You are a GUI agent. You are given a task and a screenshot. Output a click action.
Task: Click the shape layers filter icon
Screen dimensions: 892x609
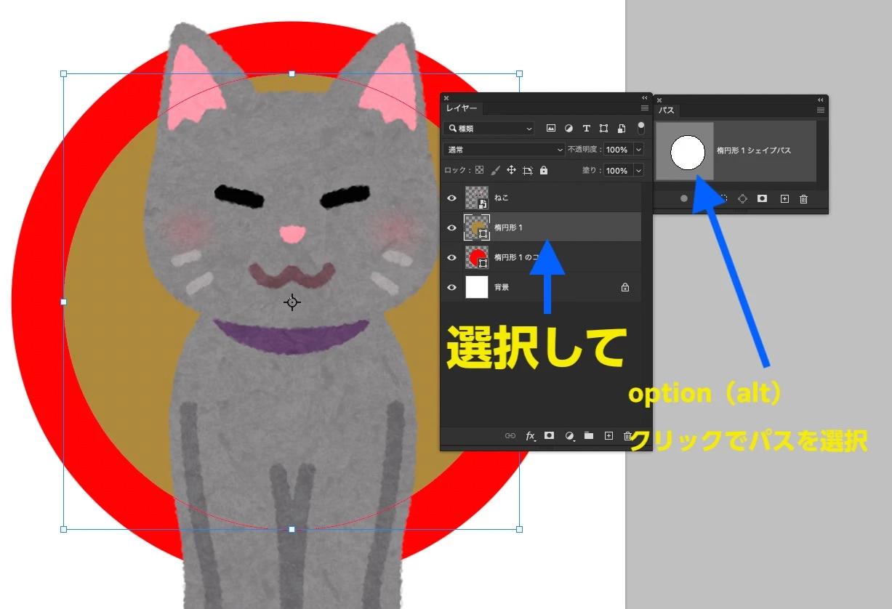[x=604, y=129]
